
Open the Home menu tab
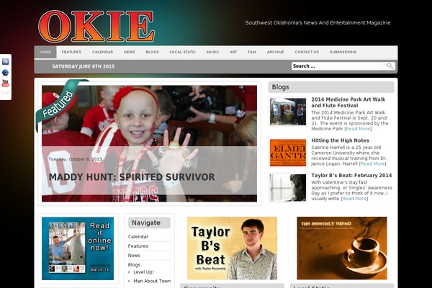[x=45, y=52]
